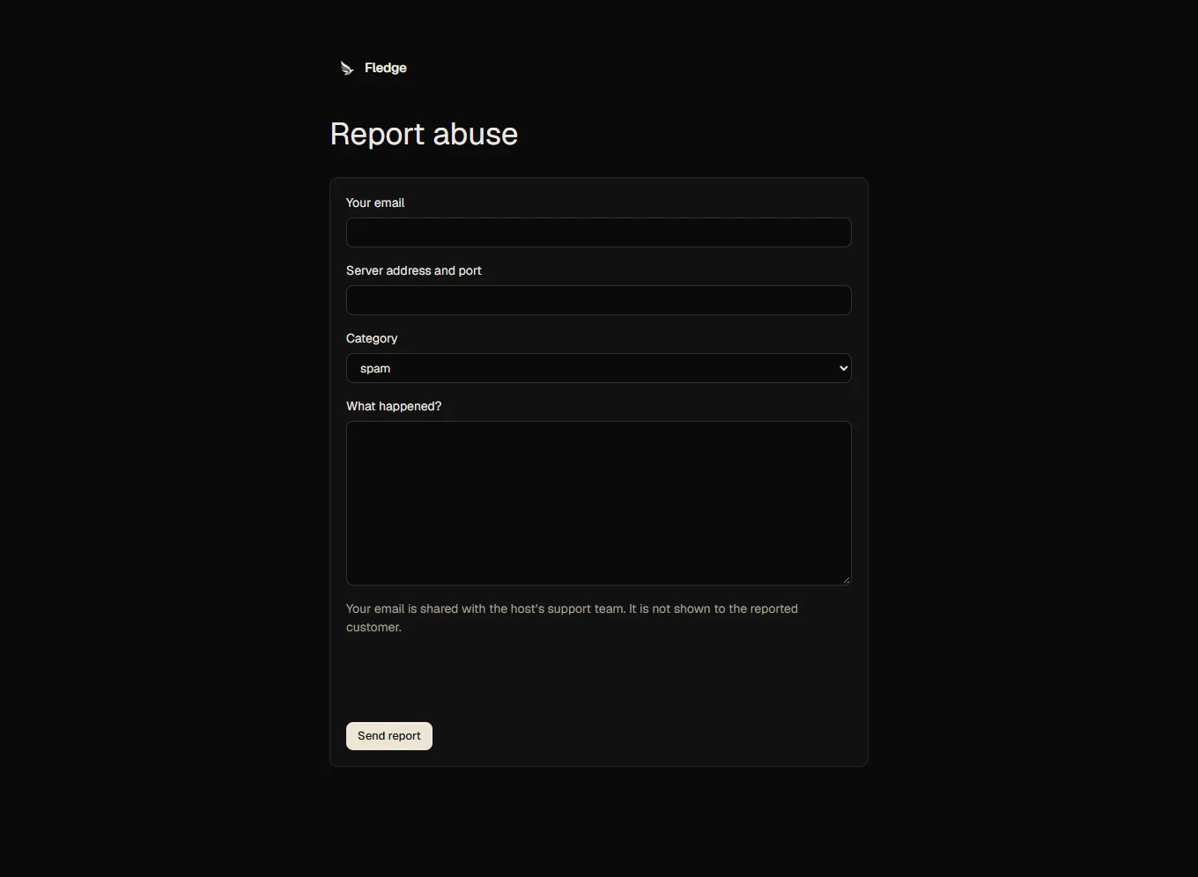Open the Fledge home link text
Viewport: 1198px width, 877px height.
(x=385, y=68)
